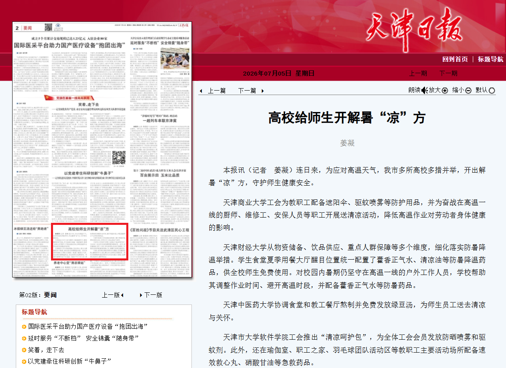The width and height of the screenshot is (506, 368).
Task: Click the right arrow beside 下一篇
Action: 262,91
